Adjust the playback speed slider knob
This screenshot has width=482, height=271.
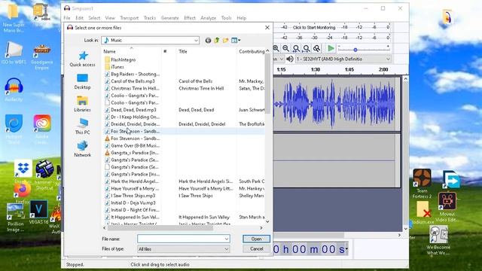(x=355, y=50)
